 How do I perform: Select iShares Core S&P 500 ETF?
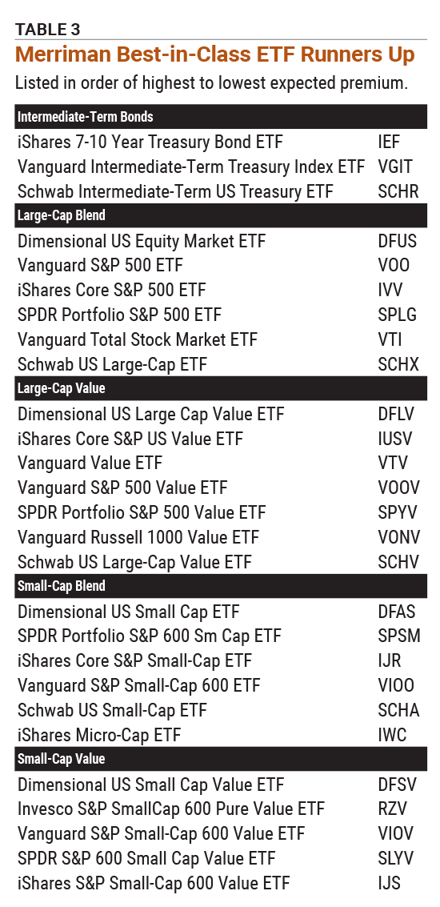[x=111, y=290]
